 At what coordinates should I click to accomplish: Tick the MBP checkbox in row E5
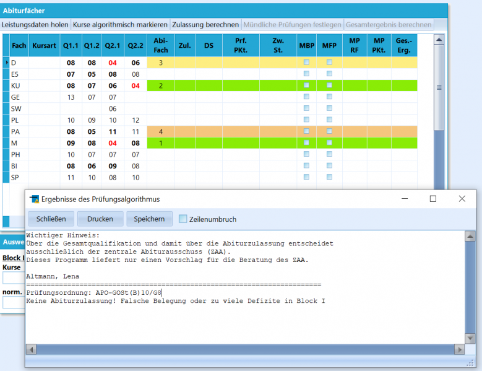pyautogui.click(x=306, y=74)
